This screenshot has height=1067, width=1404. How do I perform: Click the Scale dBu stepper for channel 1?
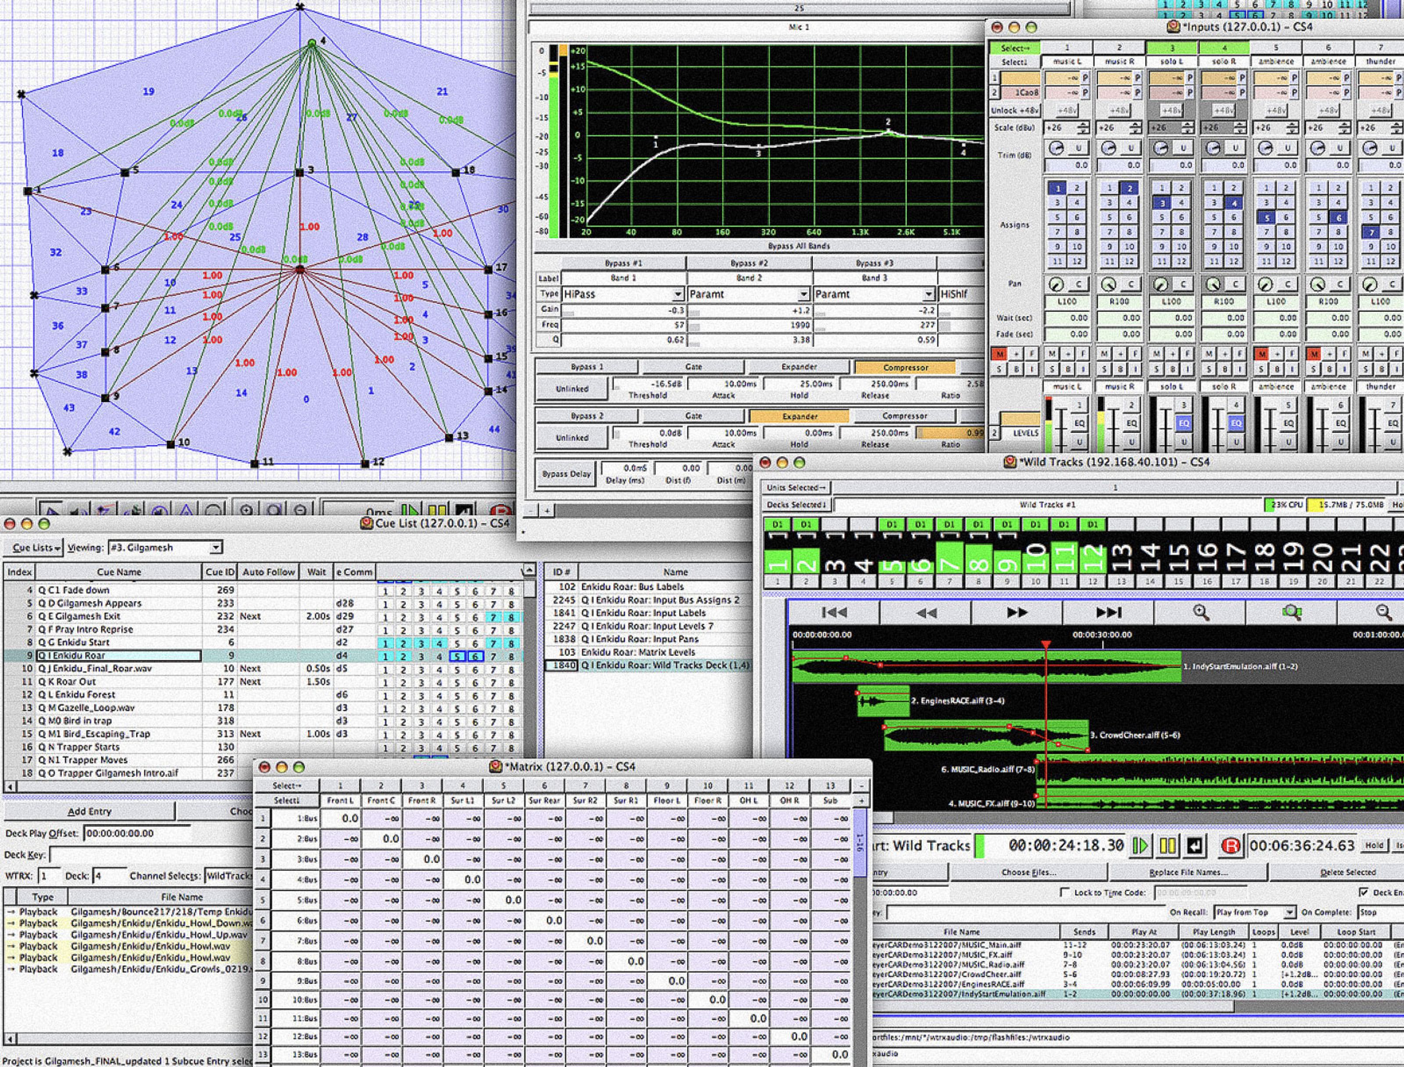point(1083,128)
